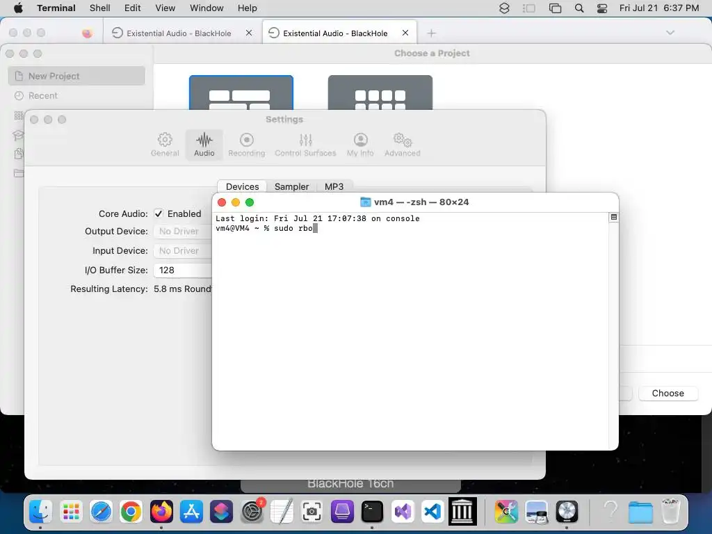Open the Output Device dropdown
This screenshot has width=712, height=534.
183,231
